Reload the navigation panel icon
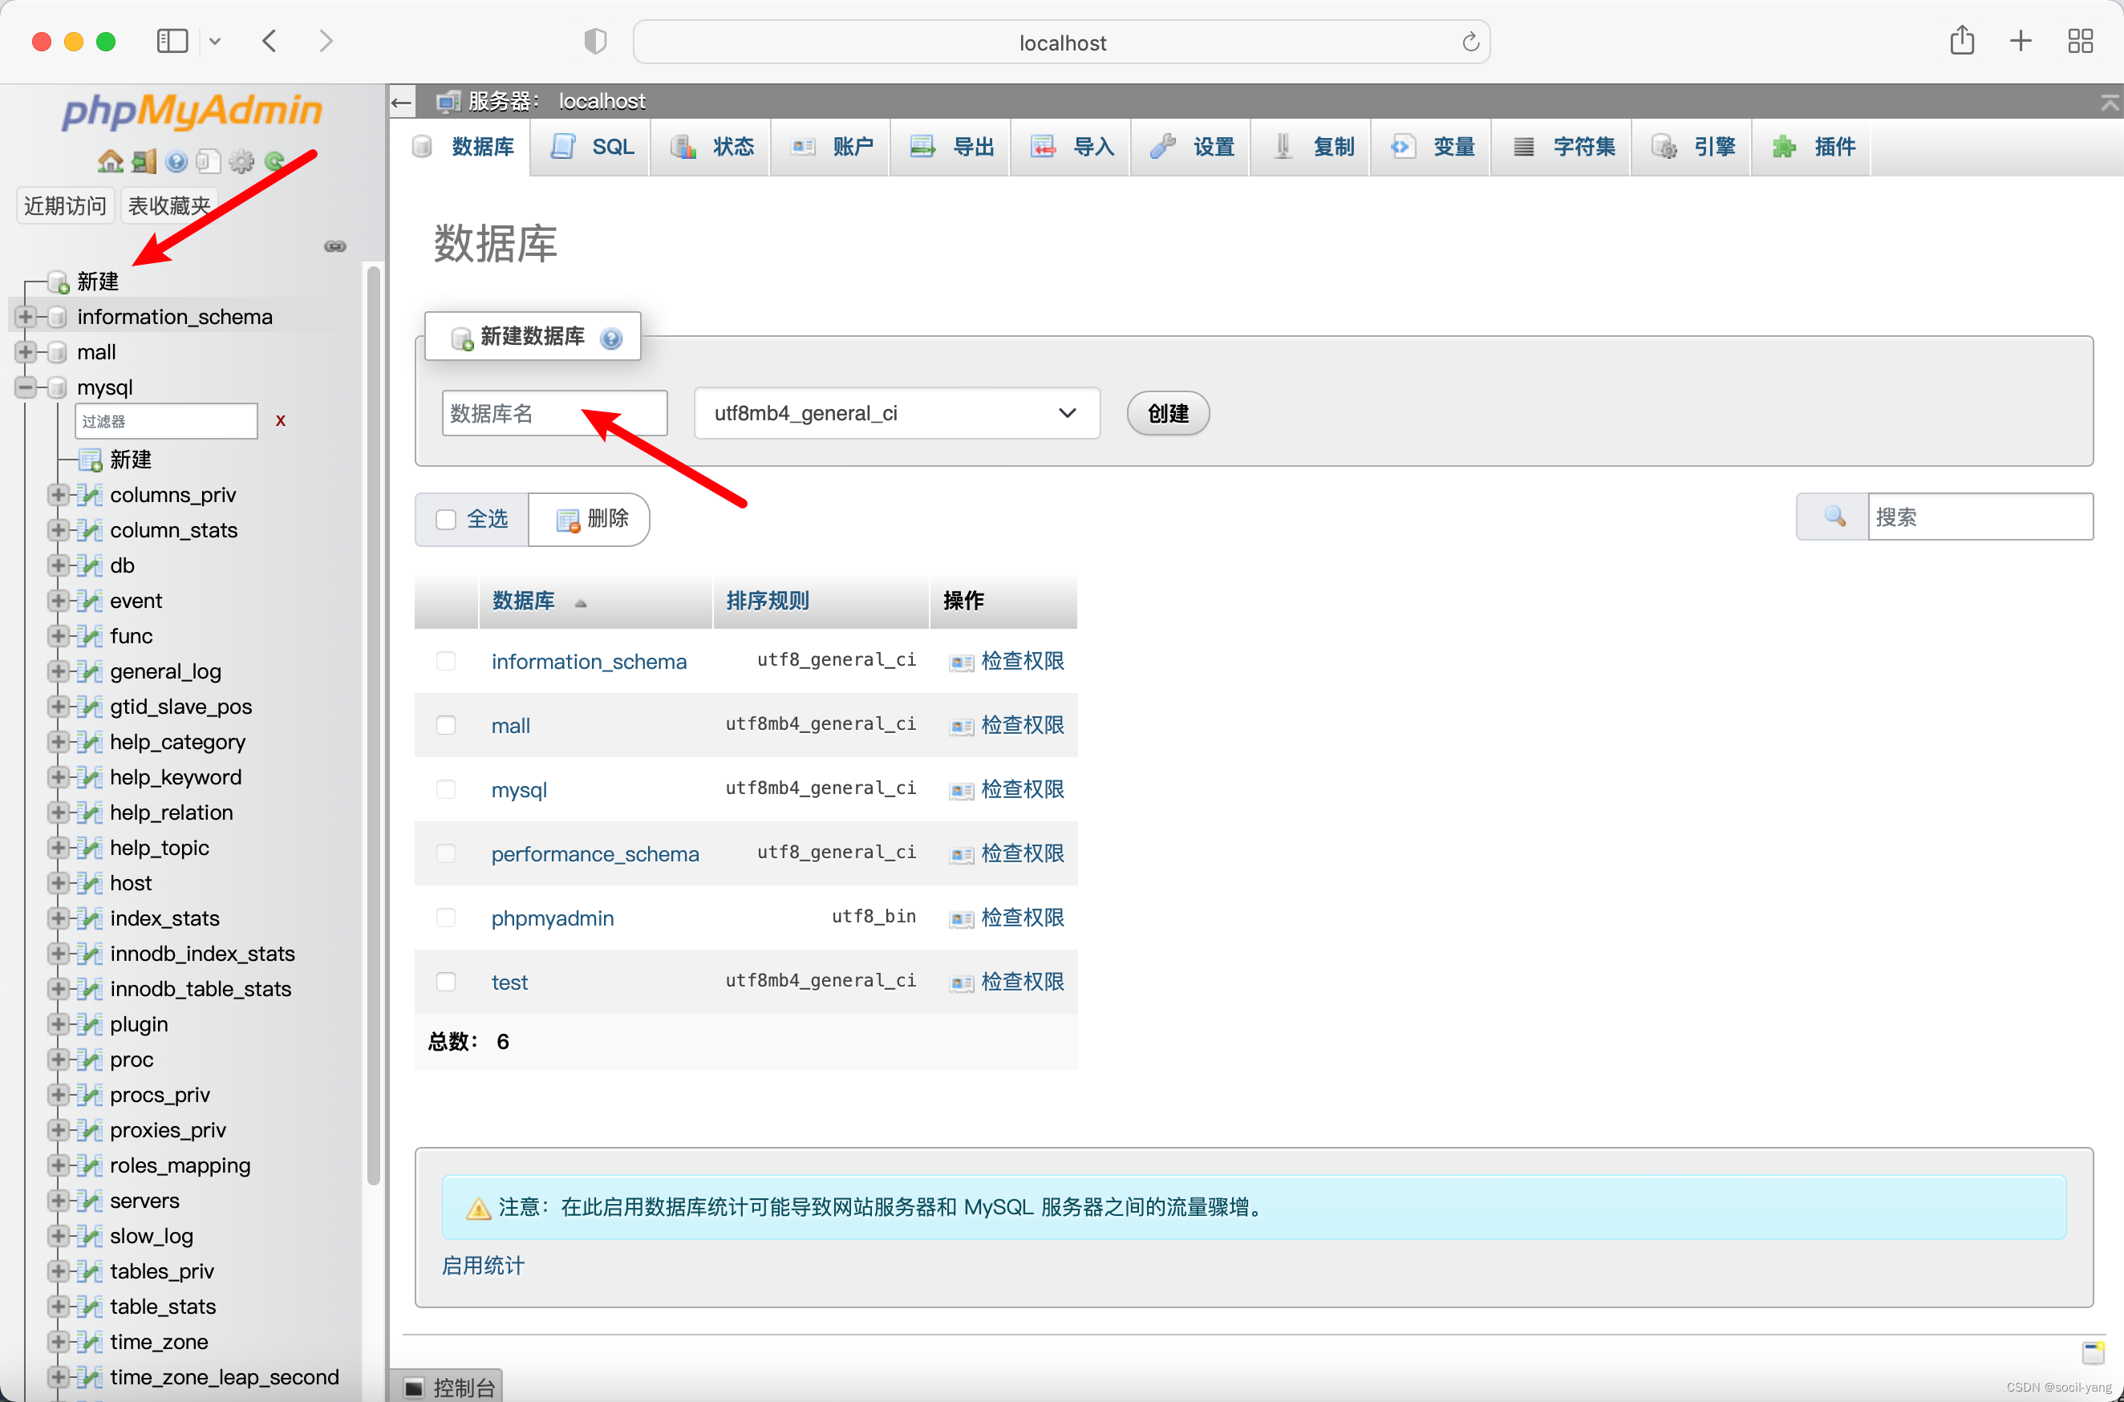Viewport: 2124px width, 1402px height. click(x=274, y=162)
